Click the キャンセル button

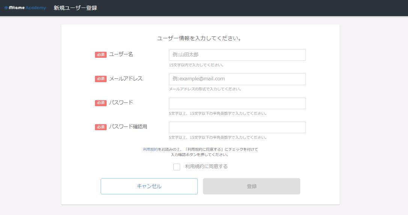tap(149, 186)
